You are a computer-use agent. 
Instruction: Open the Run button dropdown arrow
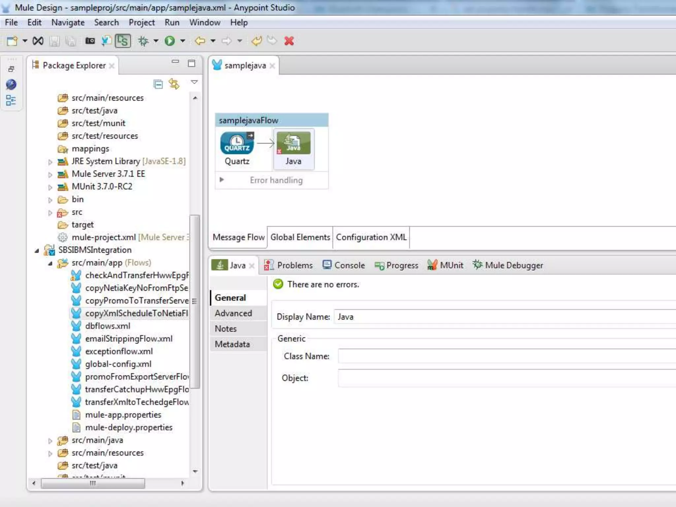click(183, 41)
